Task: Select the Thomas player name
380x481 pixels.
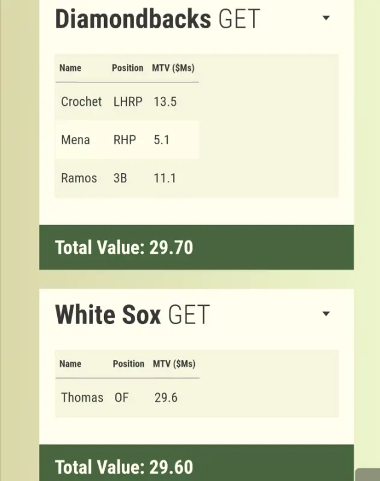Action: pos(82,397)
